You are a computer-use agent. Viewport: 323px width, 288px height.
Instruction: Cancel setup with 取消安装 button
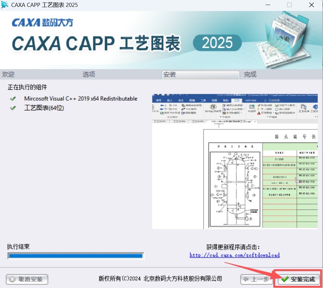pyautogui.click(x=27, y=279)
